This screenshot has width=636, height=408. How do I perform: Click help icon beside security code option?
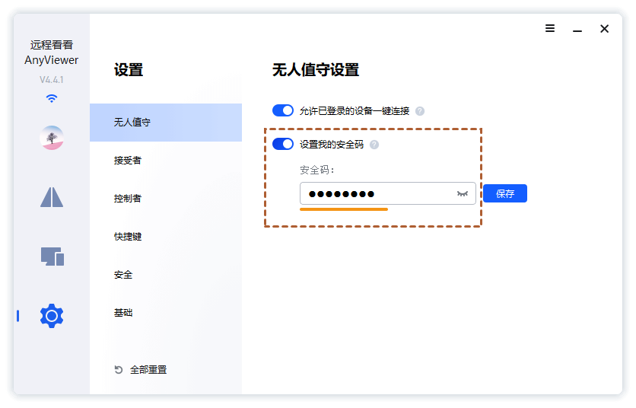(x=374, y=145)
